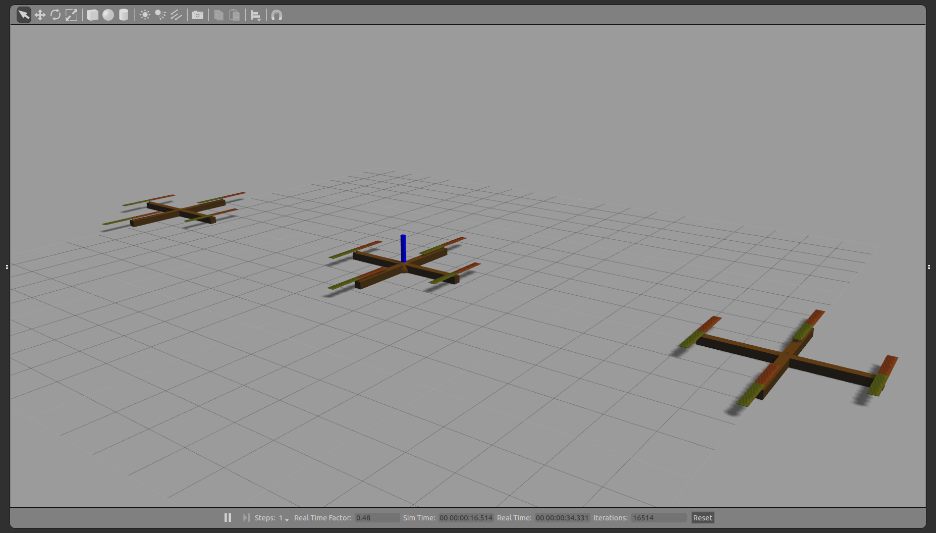Click the Steps label text
The height and width of the screenshot is (533, 936).
[x=265, y=518]
